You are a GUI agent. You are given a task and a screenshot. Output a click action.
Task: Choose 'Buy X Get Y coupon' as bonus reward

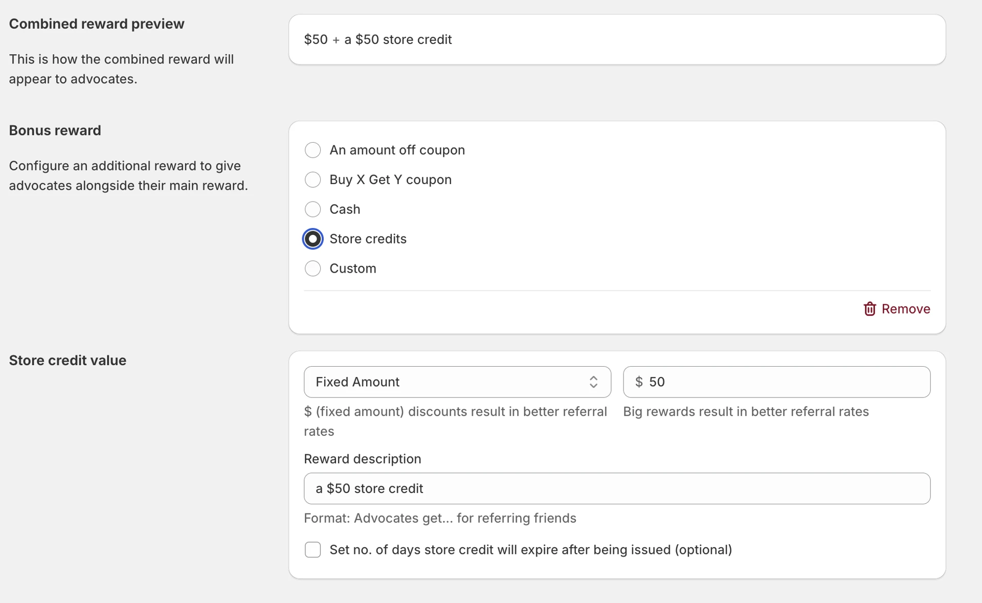pyautogui.click(x=313, y=180)
